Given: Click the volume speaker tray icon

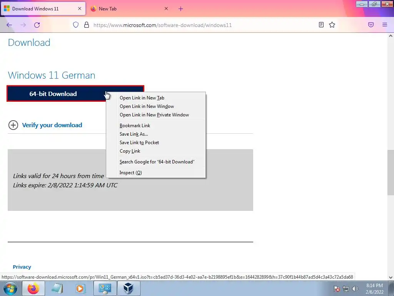Looking at the screenshot, I should pyautogui.click(x=355, y=289).
